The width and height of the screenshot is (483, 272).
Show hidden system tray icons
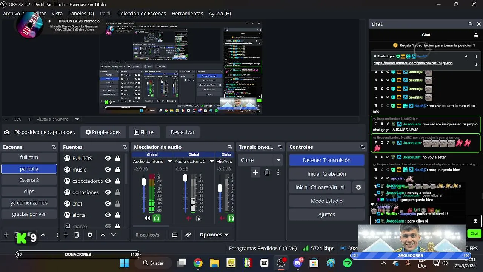[383, 263]
